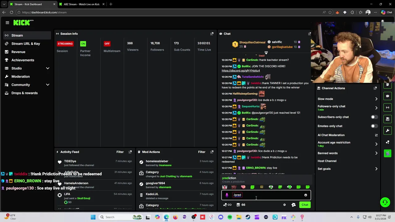Click the browser address bar

point(170,12)
